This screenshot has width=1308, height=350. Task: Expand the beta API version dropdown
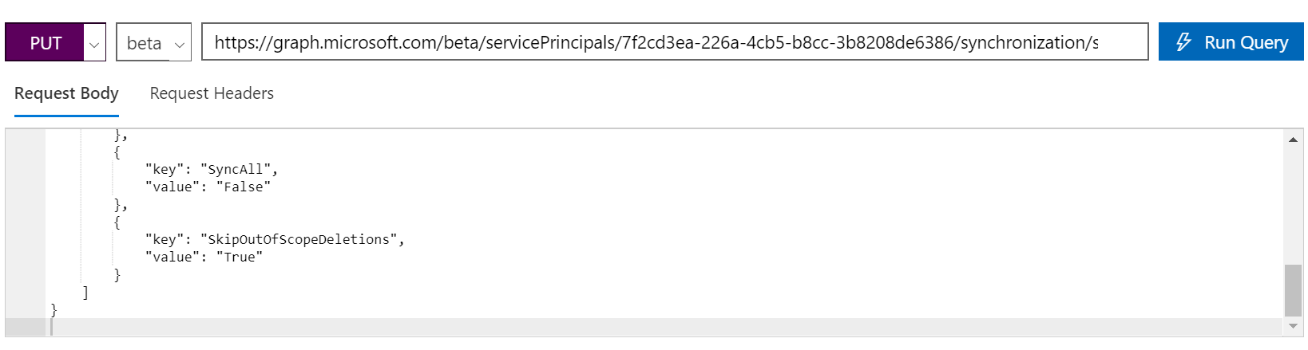coord(179,44)
